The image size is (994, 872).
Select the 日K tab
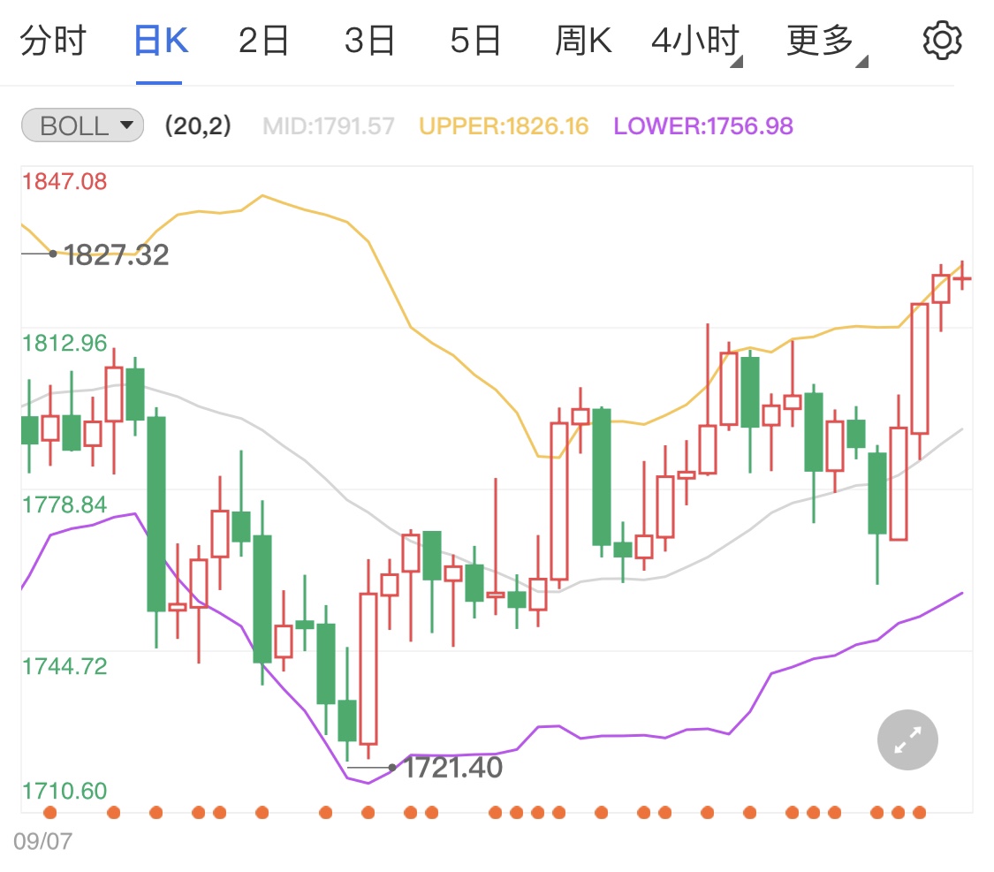tap(161, 41)
